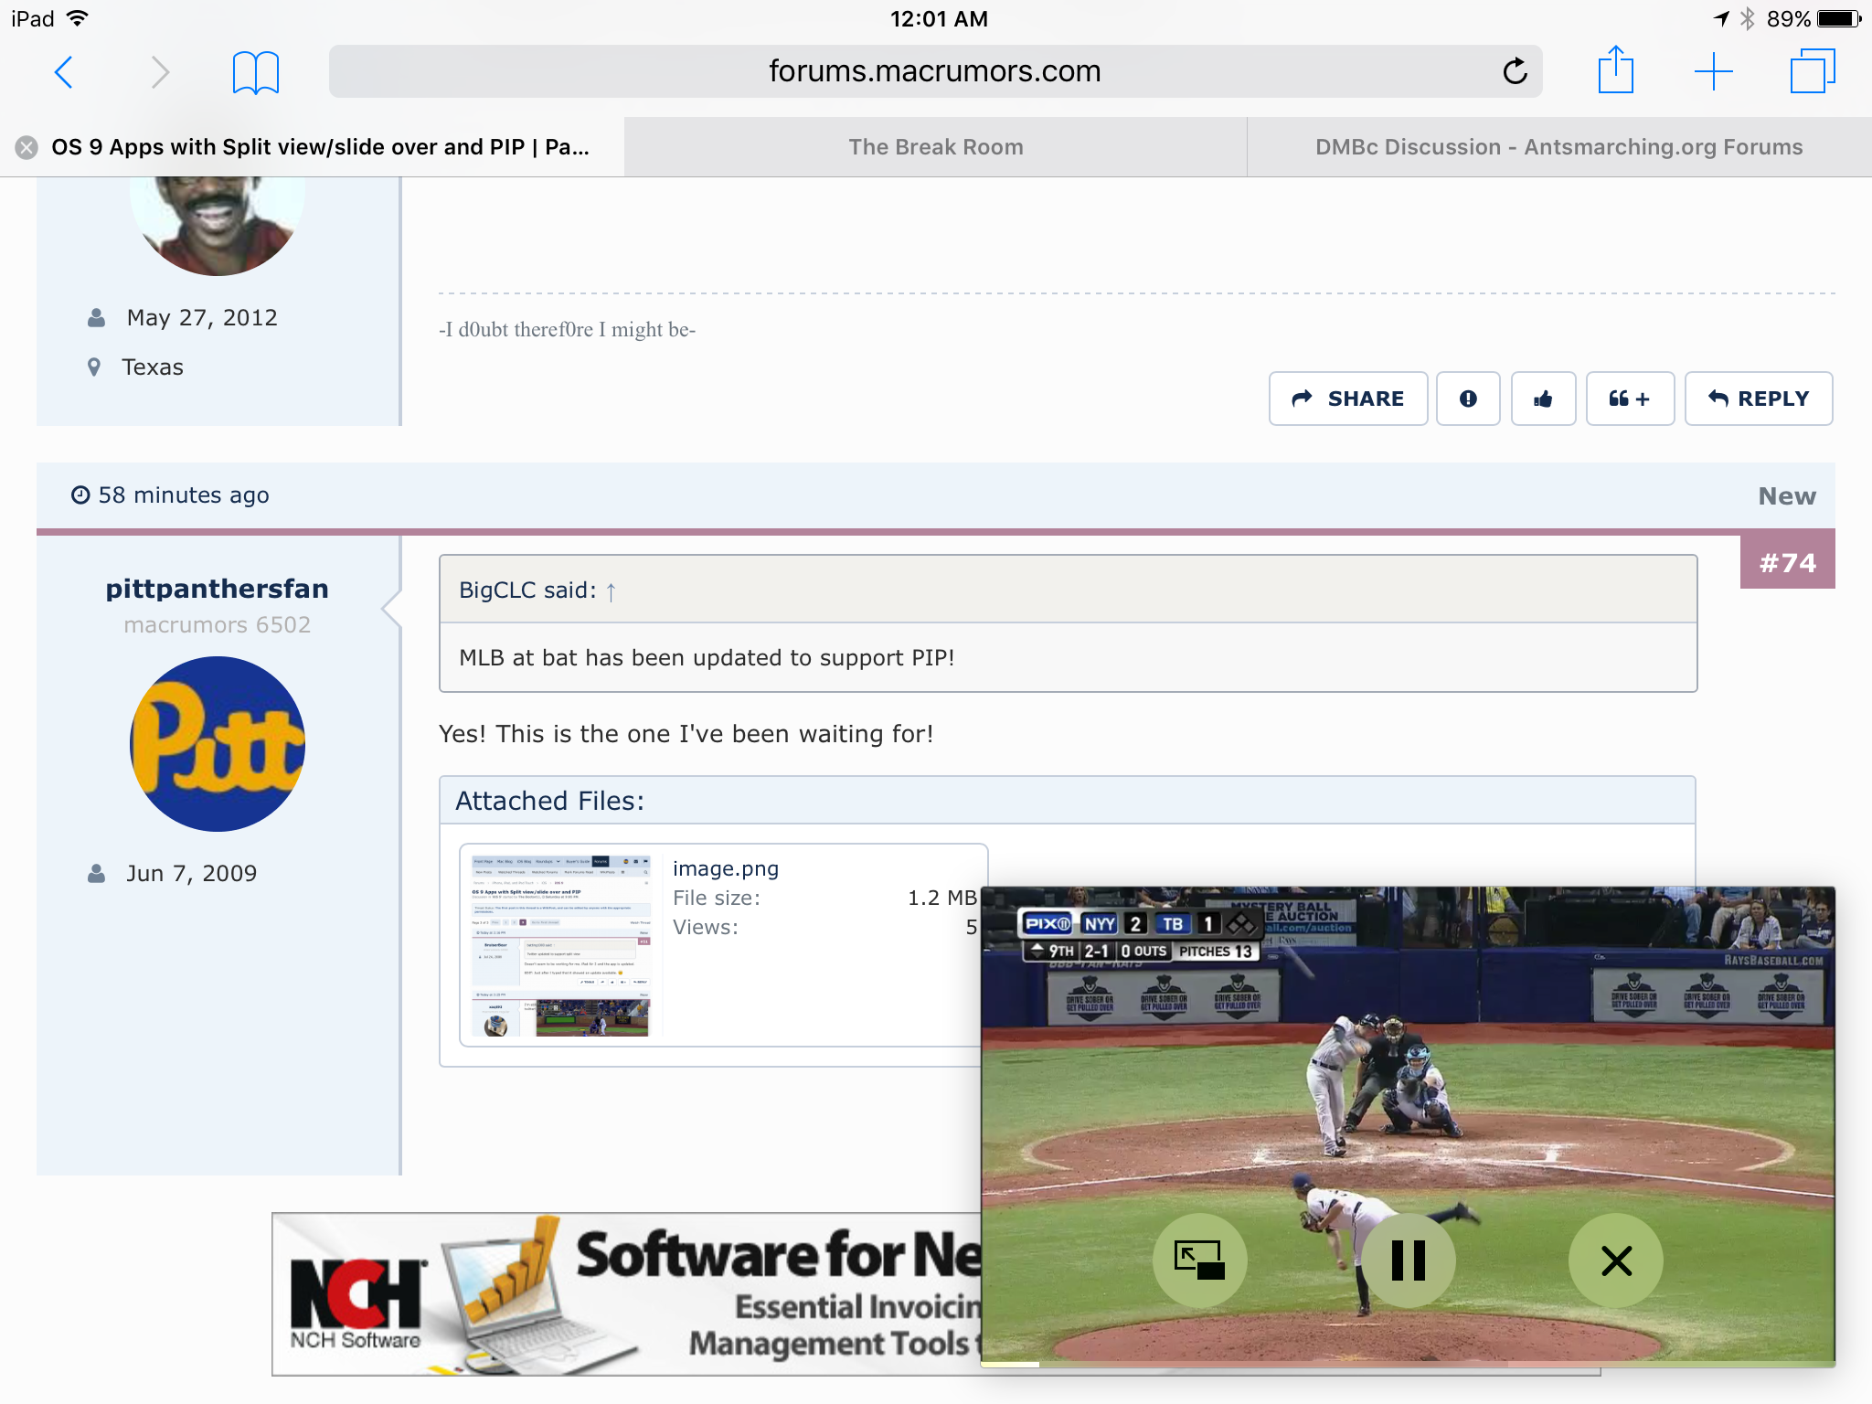Open the image.png attachment thumbnail
1872x1404 pixels.
(x=560, y=945)
